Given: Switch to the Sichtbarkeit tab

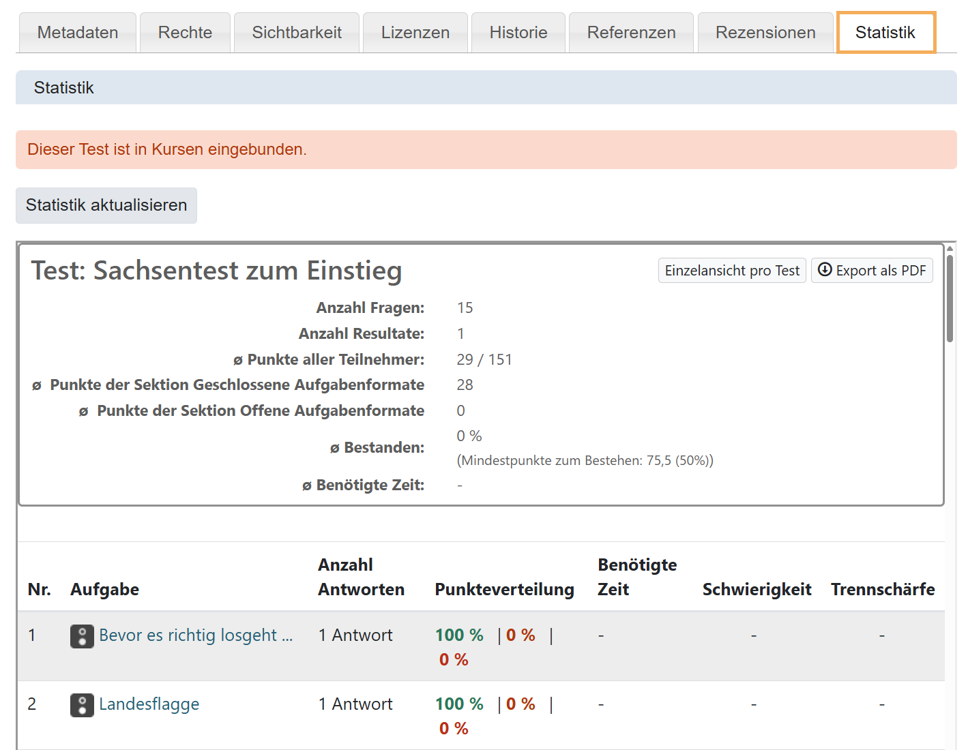Looking at the screenshot, I should [x=296, y=32].
